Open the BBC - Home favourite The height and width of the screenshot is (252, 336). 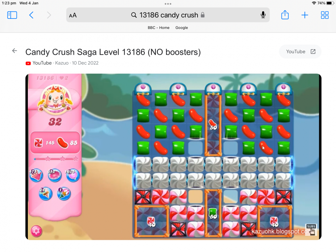[159, 28]
